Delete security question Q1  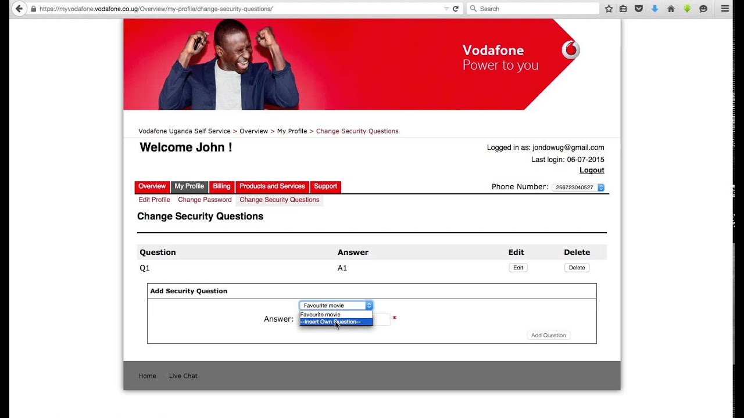[x=577, y=268]
